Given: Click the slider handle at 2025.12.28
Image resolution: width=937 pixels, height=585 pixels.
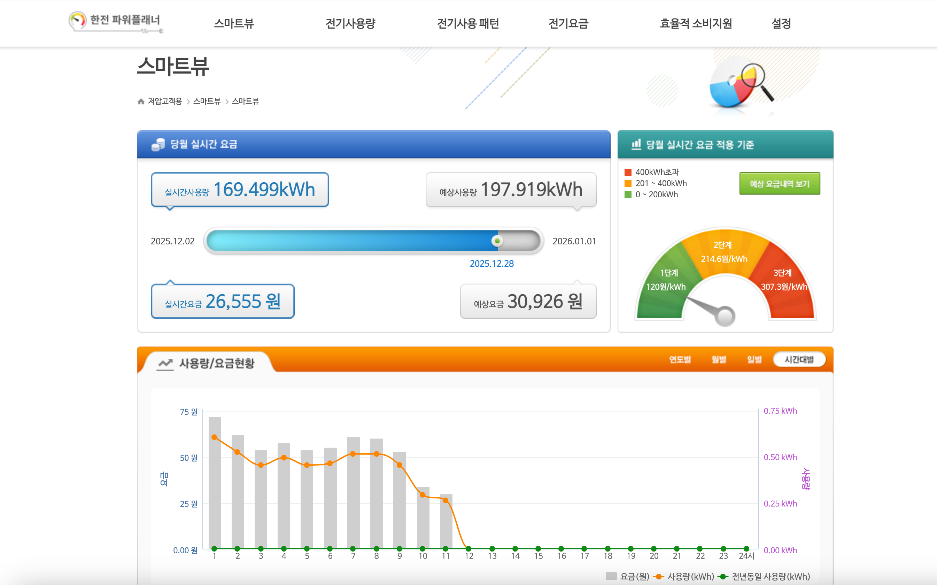Looking at the screenshot, I should pyautogui.click(x=497, y=241).
